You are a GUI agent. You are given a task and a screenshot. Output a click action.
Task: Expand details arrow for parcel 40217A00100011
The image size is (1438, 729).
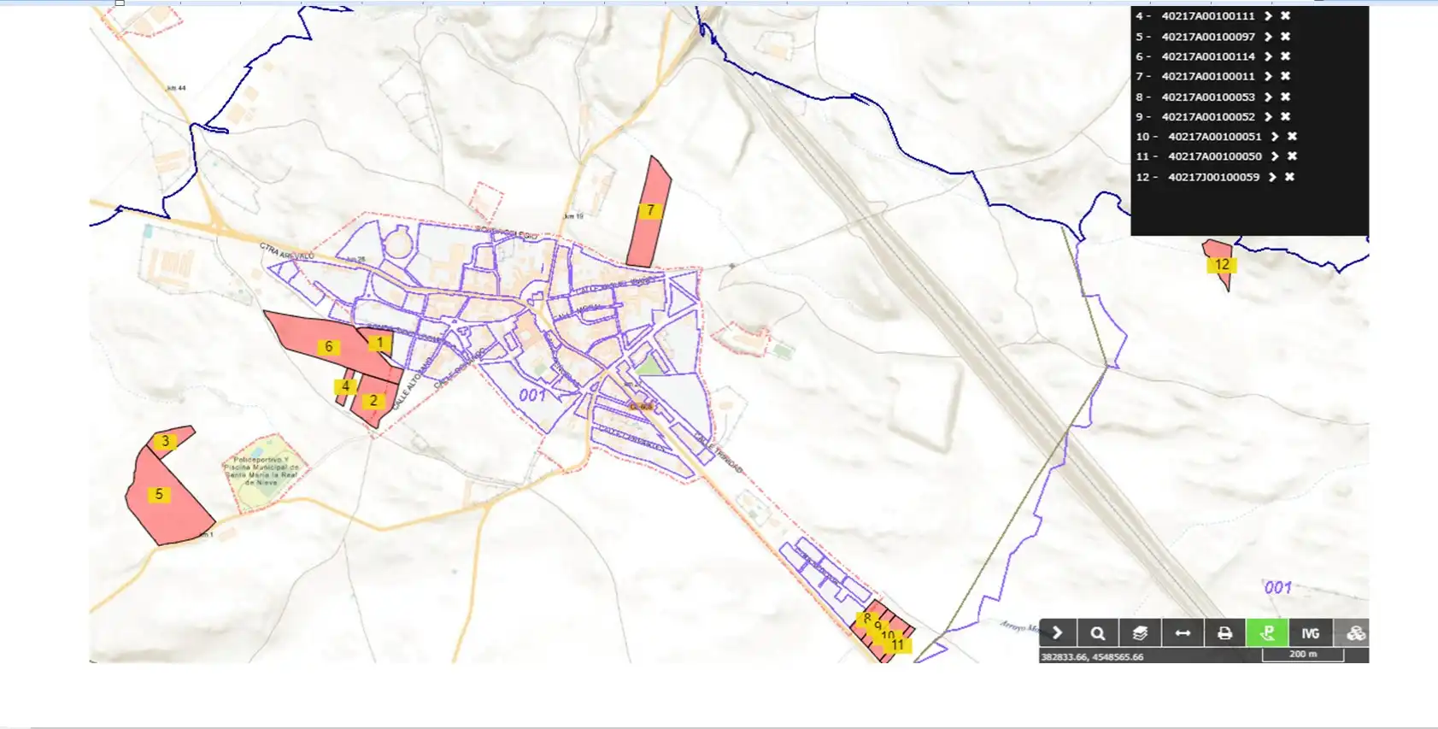tap(1268, 76)
